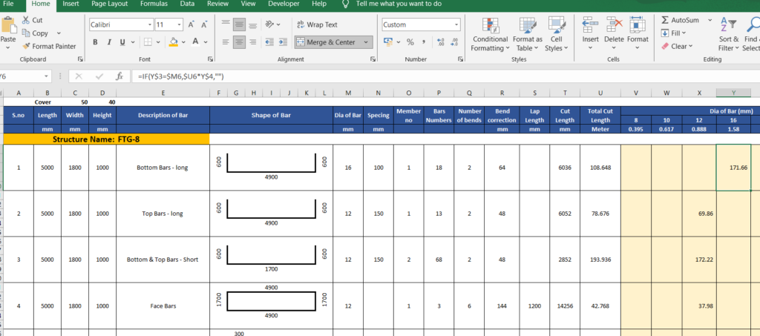Align text right
760x336 pixels.
point(252,42)
